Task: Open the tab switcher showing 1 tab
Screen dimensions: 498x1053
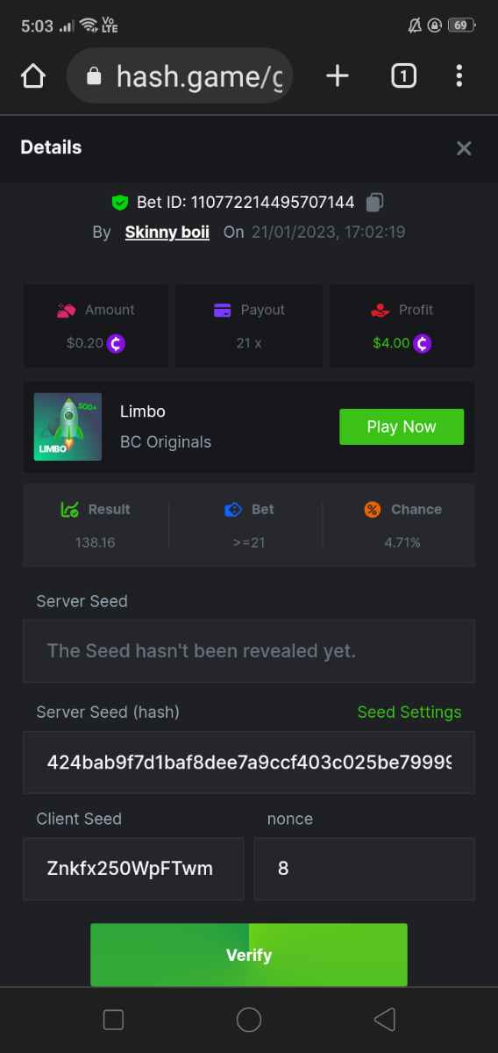Action: point(402,76)
